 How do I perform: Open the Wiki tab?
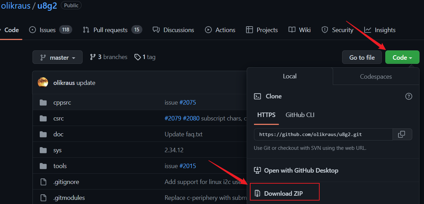pos(300,30)
